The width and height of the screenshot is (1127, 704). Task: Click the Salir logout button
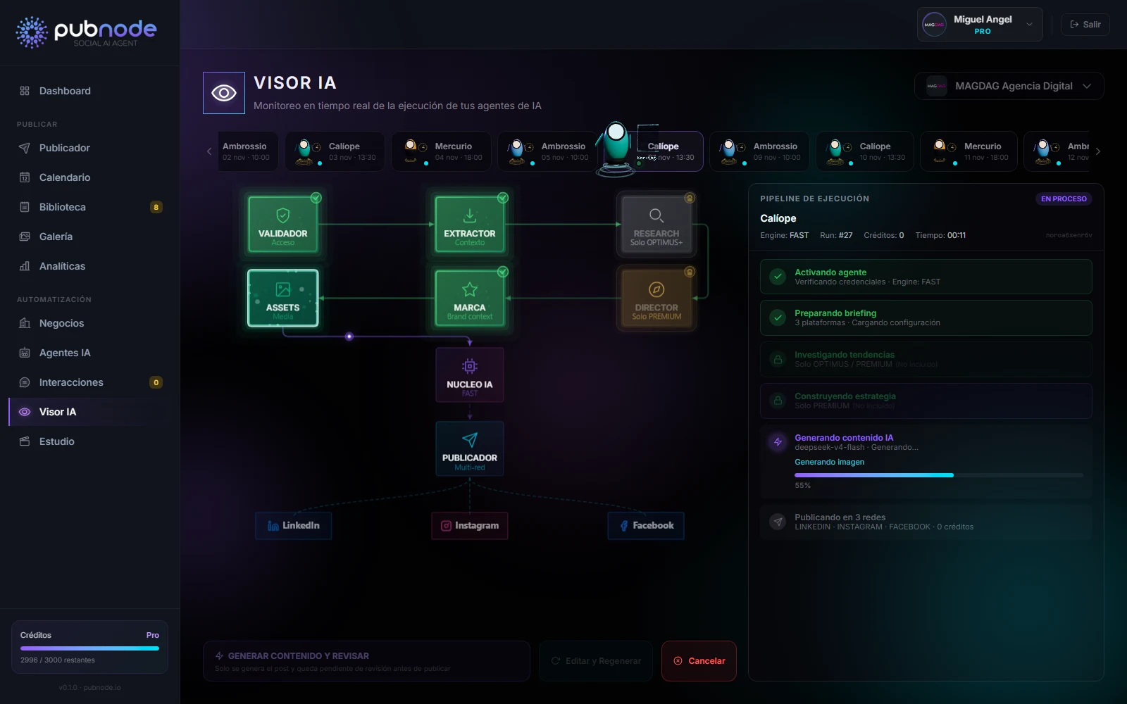(x=1085, y=25)
